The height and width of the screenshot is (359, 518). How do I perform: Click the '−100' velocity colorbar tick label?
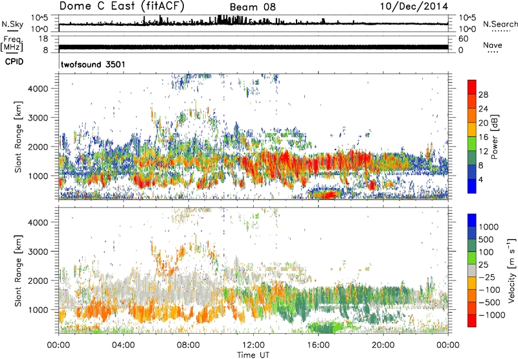pos(491,290)
